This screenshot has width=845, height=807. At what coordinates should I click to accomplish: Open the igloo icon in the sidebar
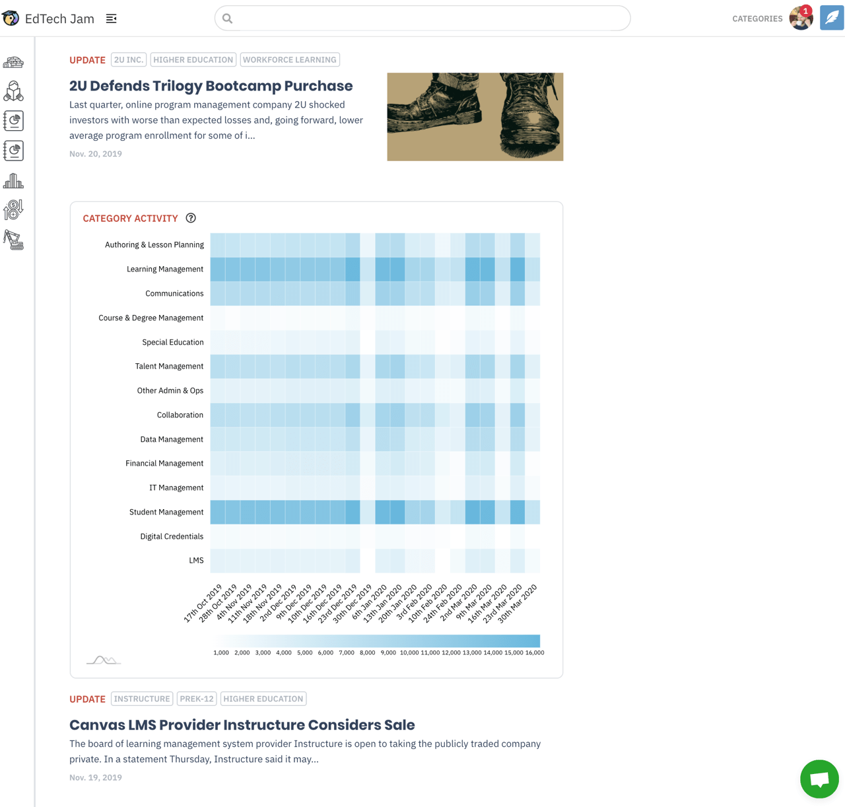(13, 62)
